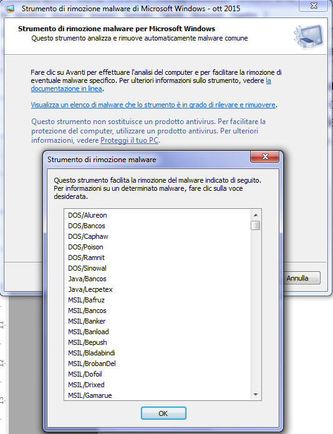Open the 'Proteggi il tuo PC' link
The image size is (333, 434).
tap(129, 140)
